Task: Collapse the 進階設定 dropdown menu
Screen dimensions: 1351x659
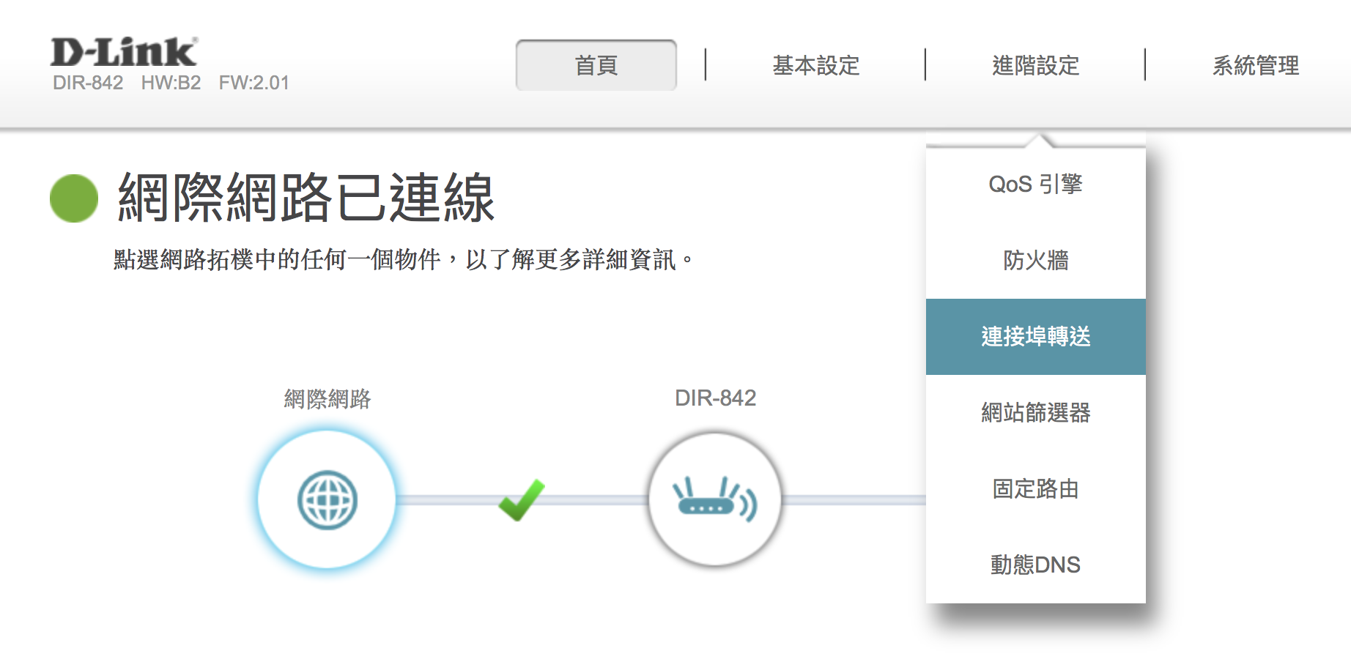Action: tap(1035, 66)
